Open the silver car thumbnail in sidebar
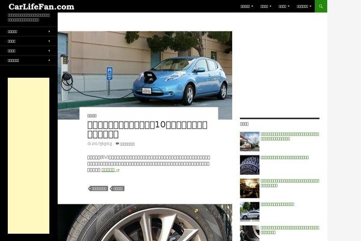This screenshot has height=241, width=361. click(x=250, y=211)
